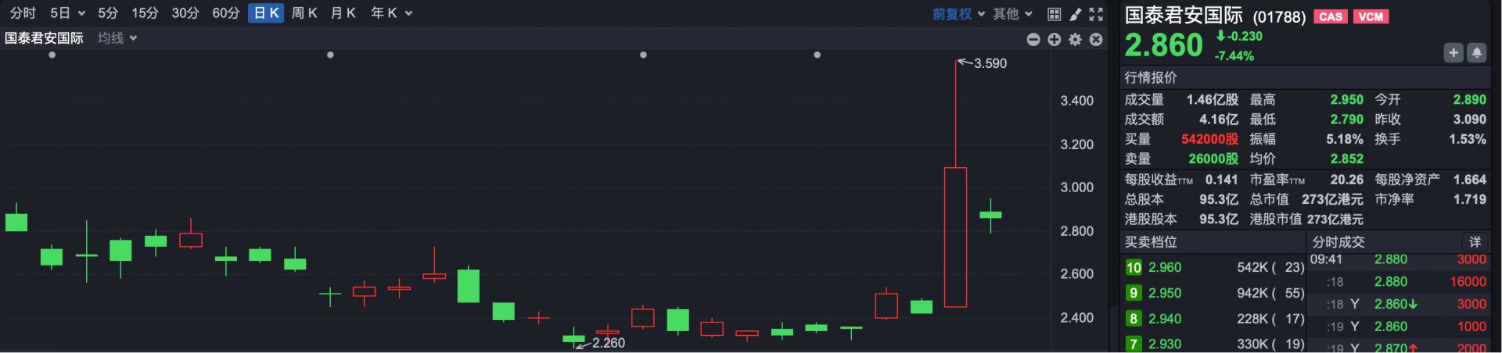Click the 均价 value 2.852
The width and height of the screenshot is (1502, 353).
coord(1347,159)
